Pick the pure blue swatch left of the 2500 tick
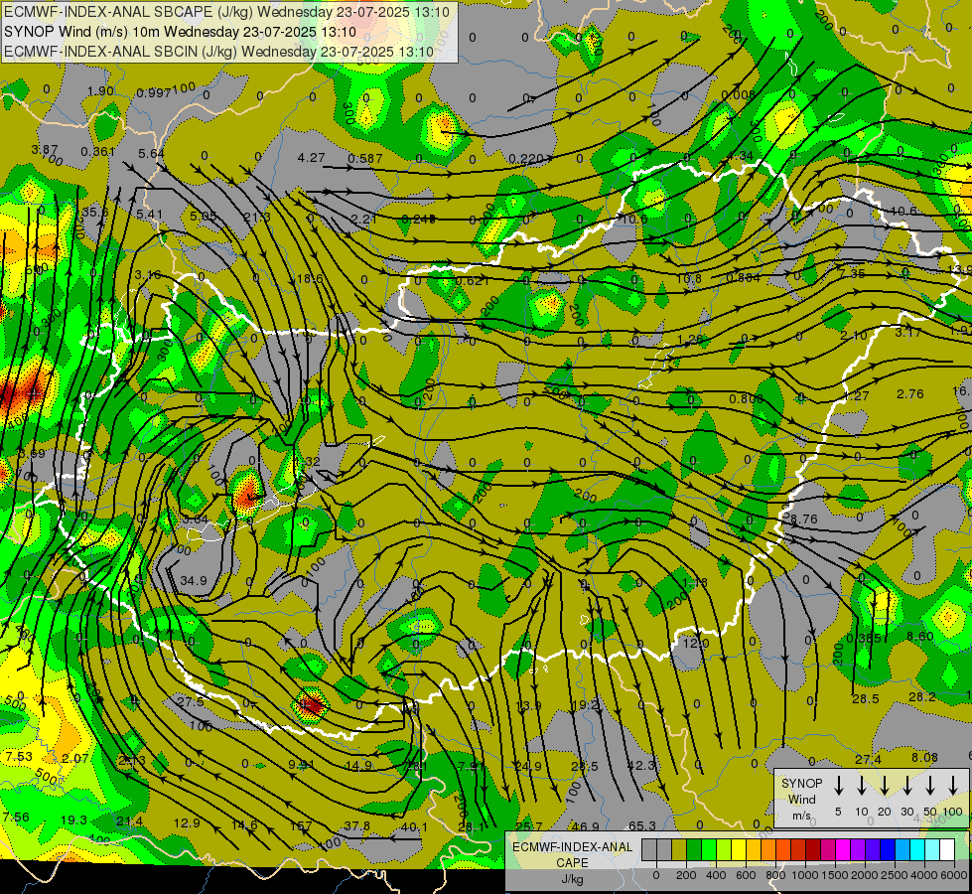Image resolution: width=972 pixels, height=894 pixels. coord(887,849)
